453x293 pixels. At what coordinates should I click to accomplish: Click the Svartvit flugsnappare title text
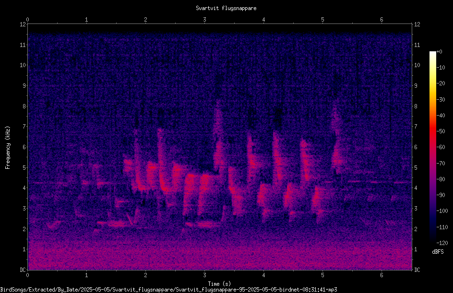point(226,8)
